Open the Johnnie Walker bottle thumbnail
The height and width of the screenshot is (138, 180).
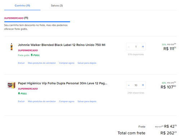(12, 47)
